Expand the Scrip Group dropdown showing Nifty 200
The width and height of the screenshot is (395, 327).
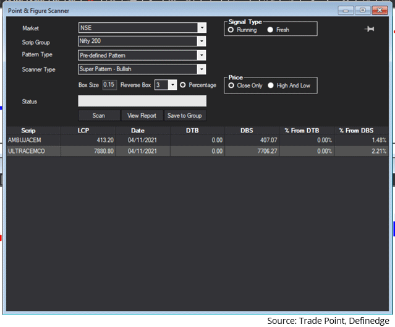tap(202, 41)
